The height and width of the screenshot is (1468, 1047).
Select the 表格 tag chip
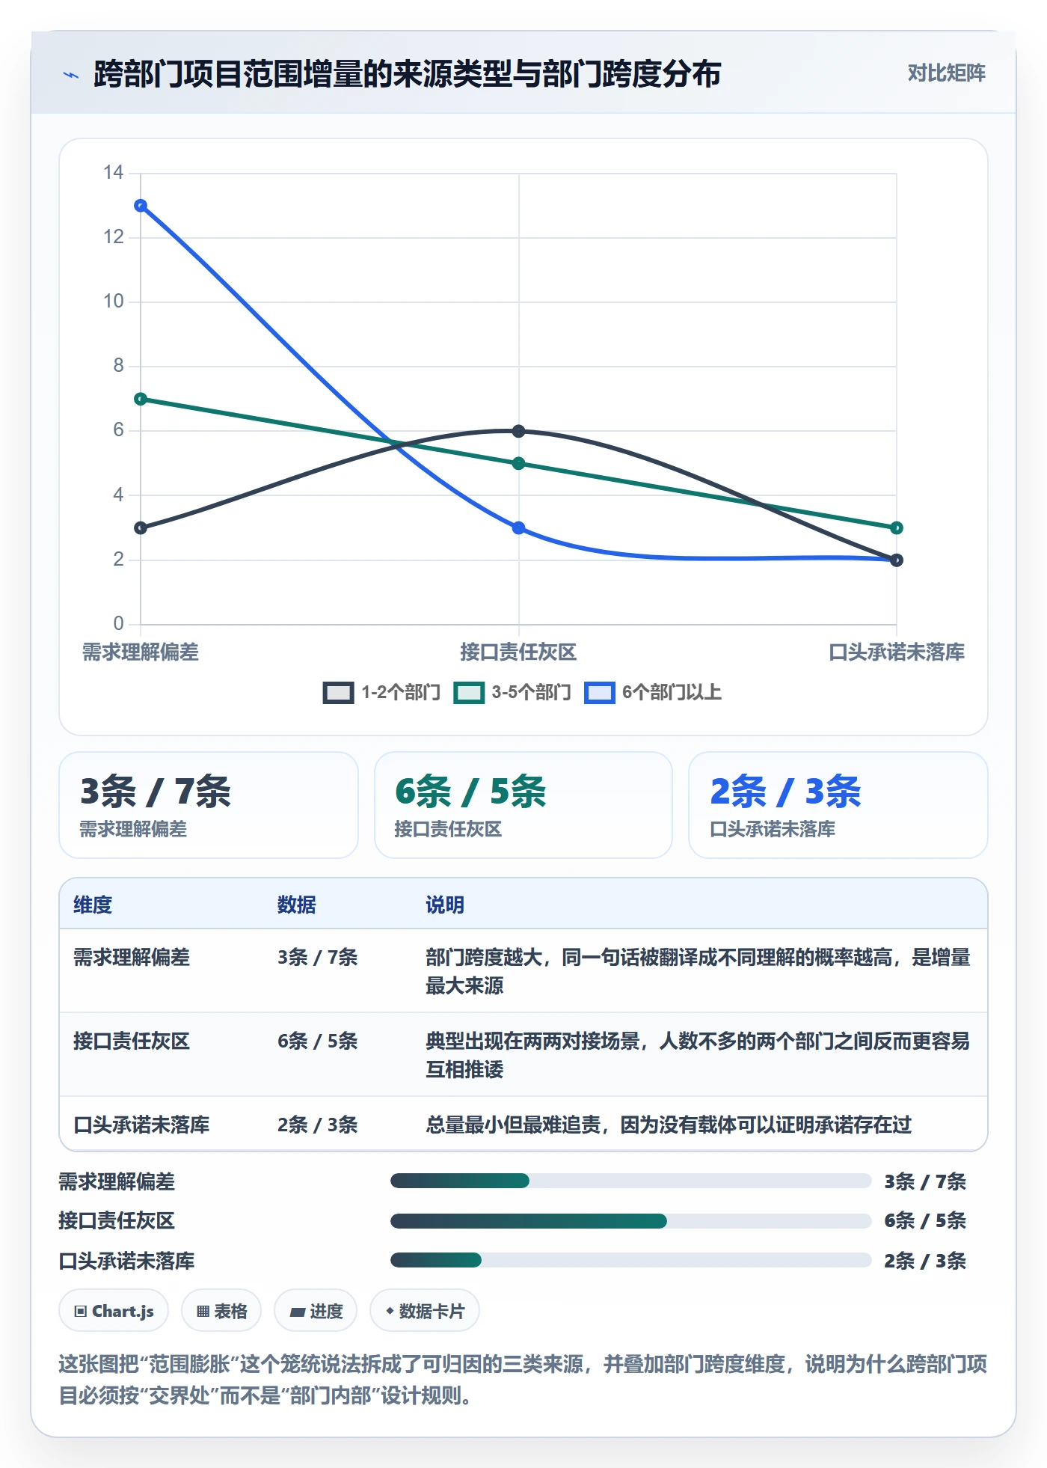click(221, 1311)
